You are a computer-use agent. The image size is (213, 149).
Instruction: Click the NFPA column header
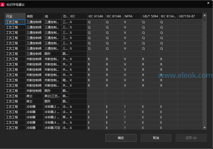132,16
